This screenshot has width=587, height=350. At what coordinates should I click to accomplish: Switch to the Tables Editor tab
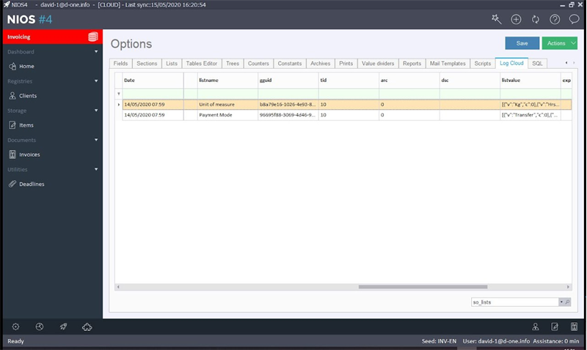(x=201, y=64)
